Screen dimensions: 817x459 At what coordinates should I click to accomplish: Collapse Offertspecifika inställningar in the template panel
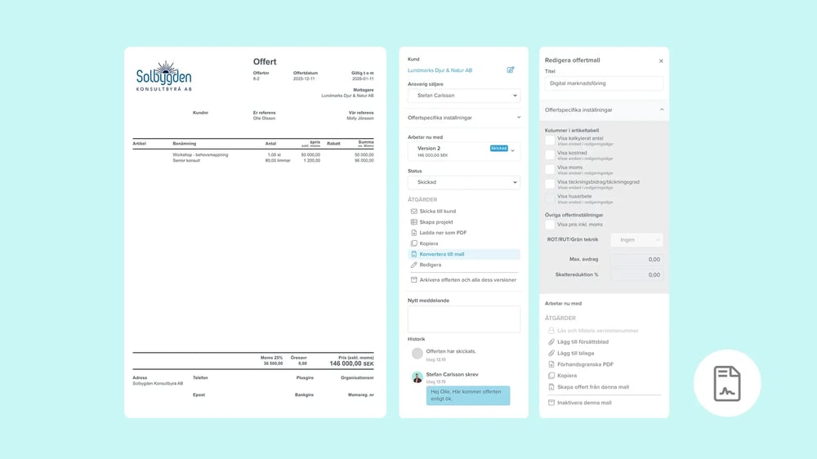point(662,109)
